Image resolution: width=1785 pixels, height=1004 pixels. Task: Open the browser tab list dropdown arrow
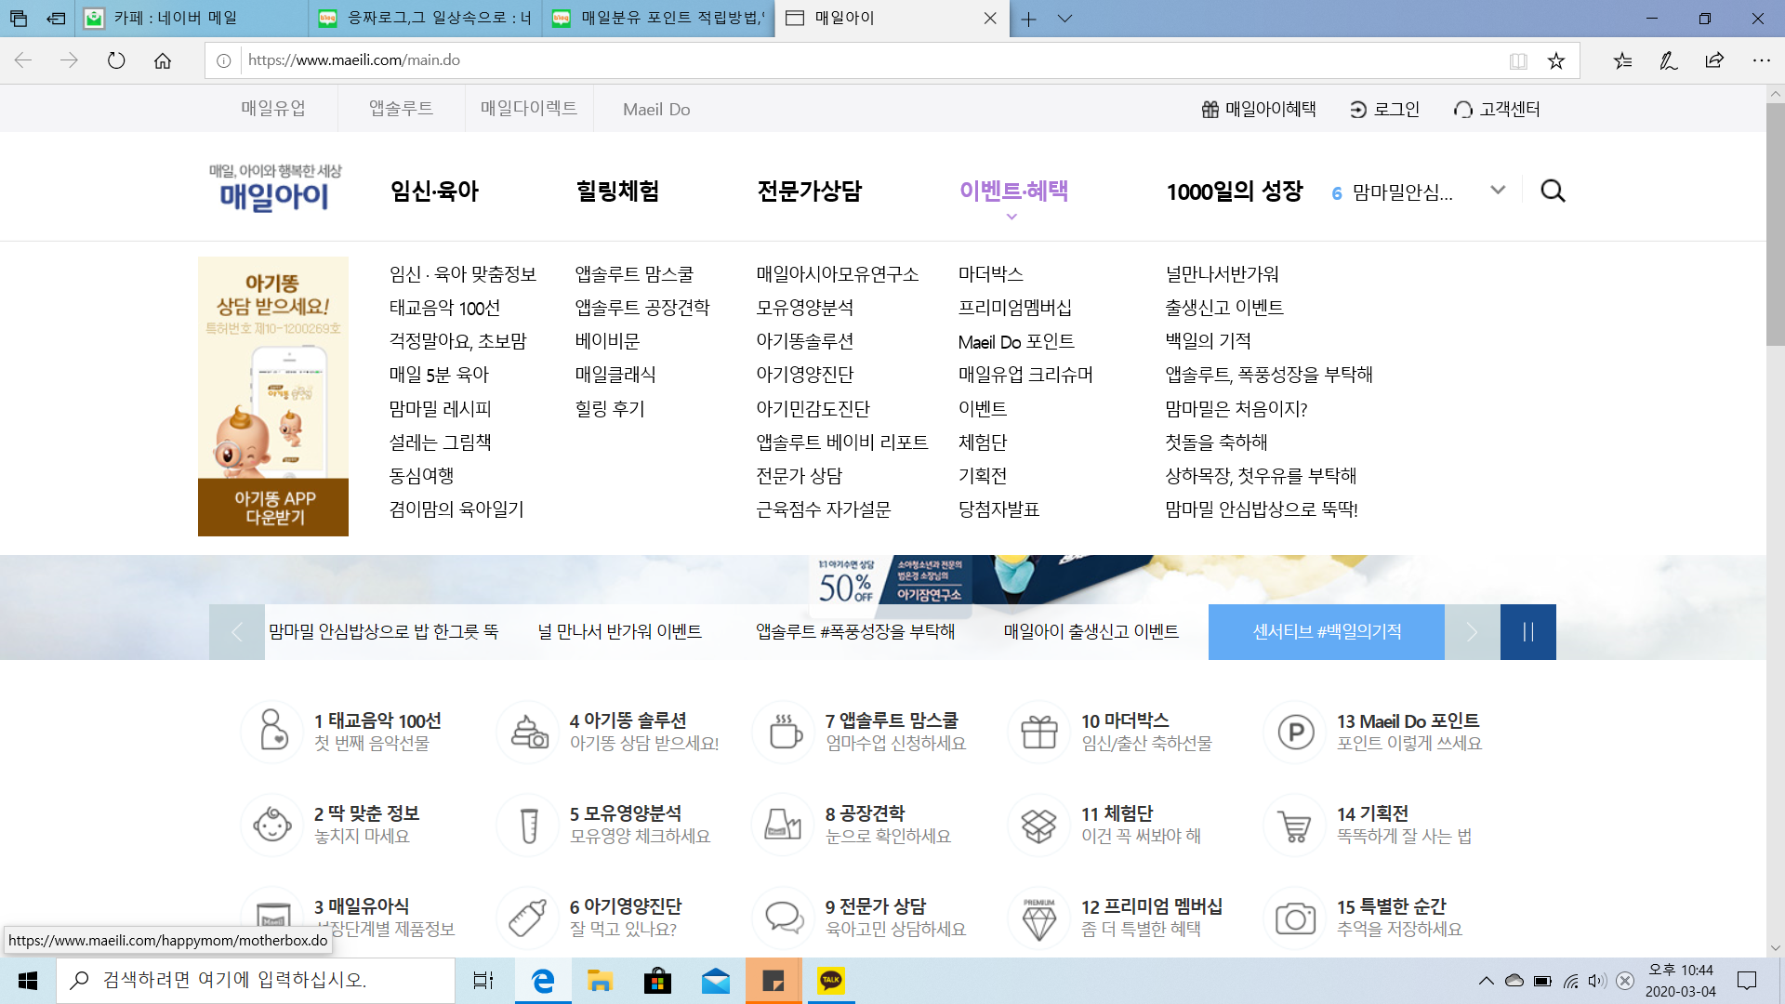[x=1065, y=19]
